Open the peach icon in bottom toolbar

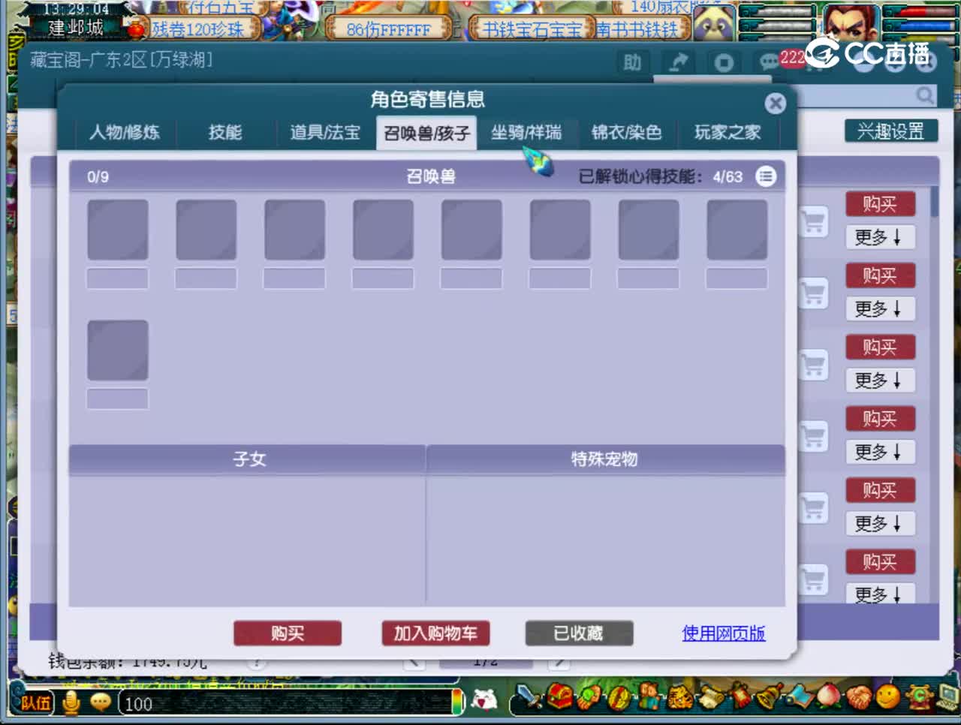point(828,696)
